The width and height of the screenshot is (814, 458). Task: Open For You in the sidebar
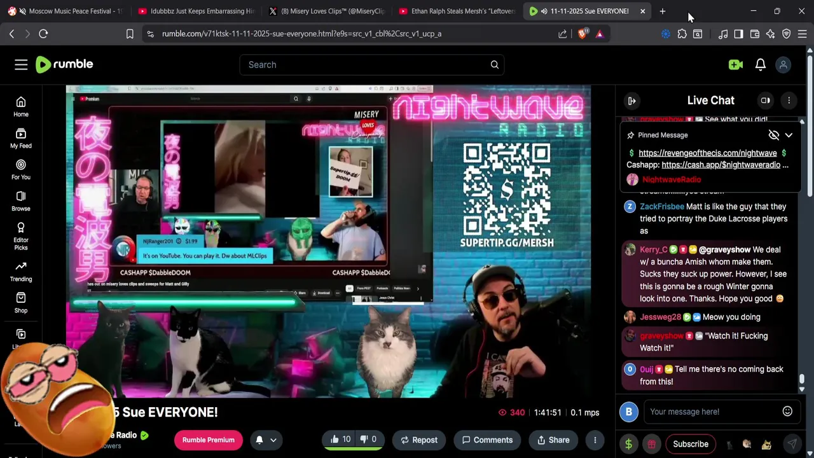[x=21, y=169]
